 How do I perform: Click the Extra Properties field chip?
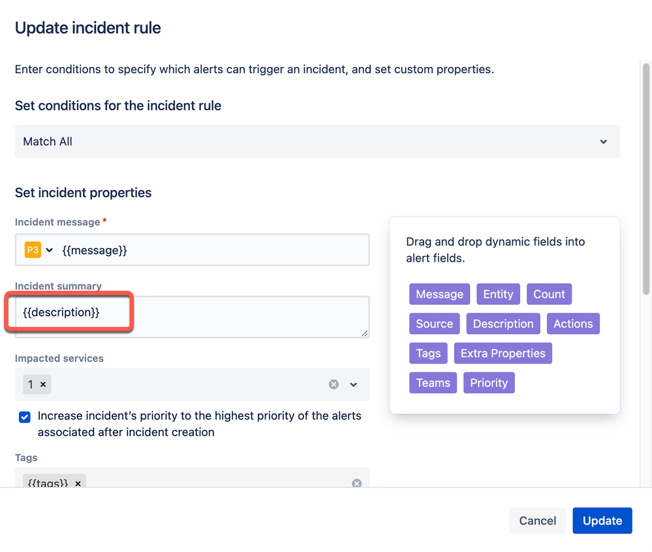(503, 353)
